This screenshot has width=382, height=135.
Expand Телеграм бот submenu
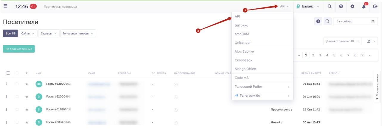[x=262, y=96]
